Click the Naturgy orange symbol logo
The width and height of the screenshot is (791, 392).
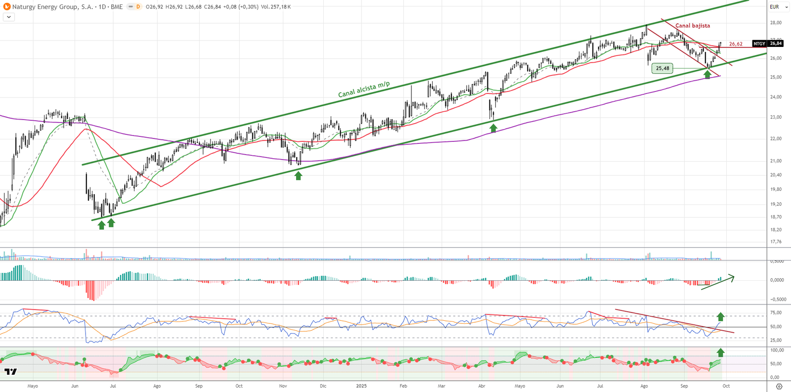pyautogui.click(x=7, y=7)
